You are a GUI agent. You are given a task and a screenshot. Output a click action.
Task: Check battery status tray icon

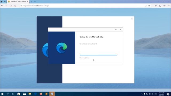[x=153, y=94]
